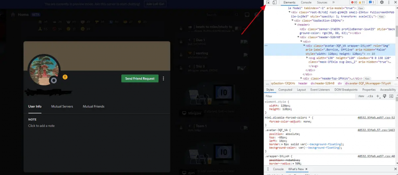Open the Styles pane tab

tap(270, 90)
